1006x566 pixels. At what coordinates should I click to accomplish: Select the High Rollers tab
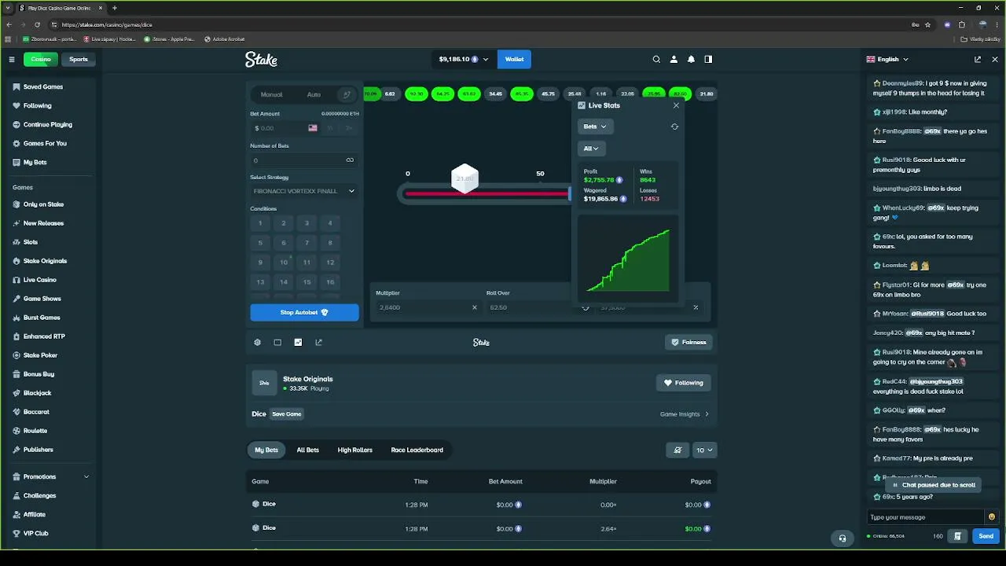tap(355, 450)
